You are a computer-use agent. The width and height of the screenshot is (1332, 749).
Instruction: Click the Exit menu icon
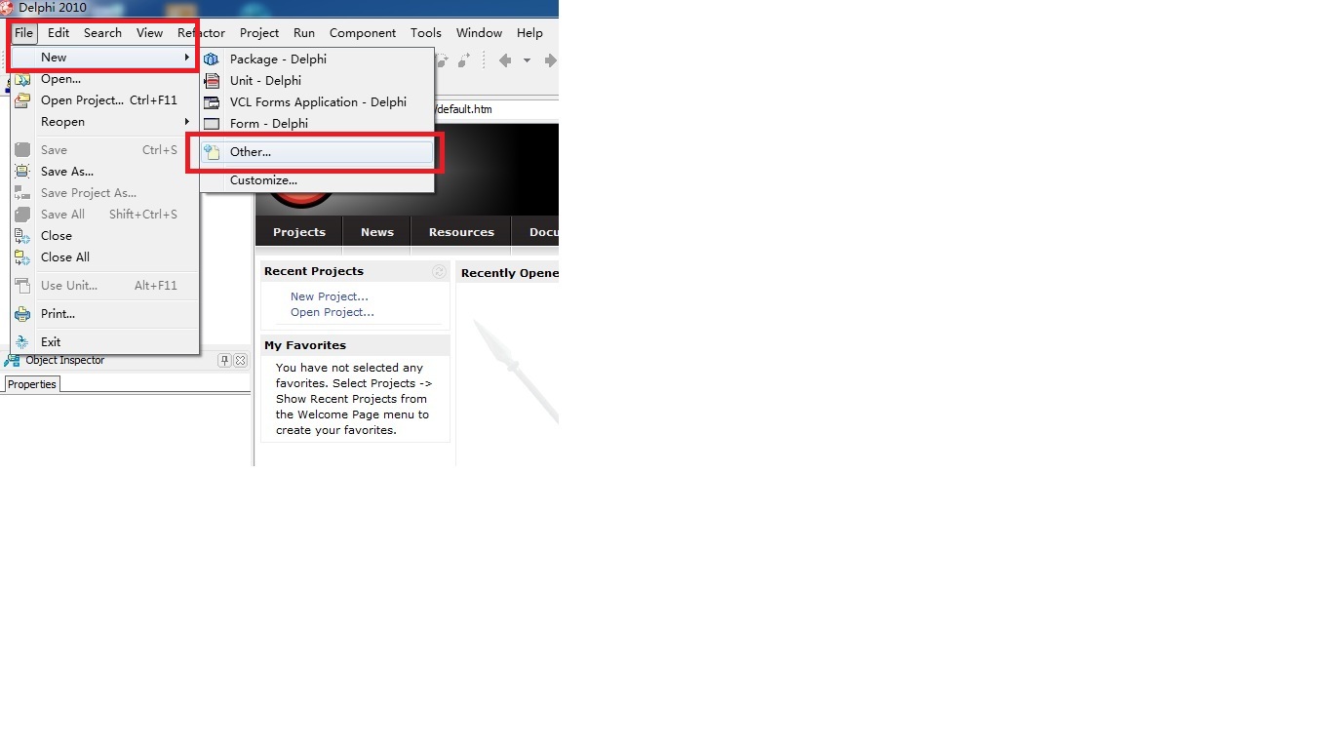coord(22,342)
